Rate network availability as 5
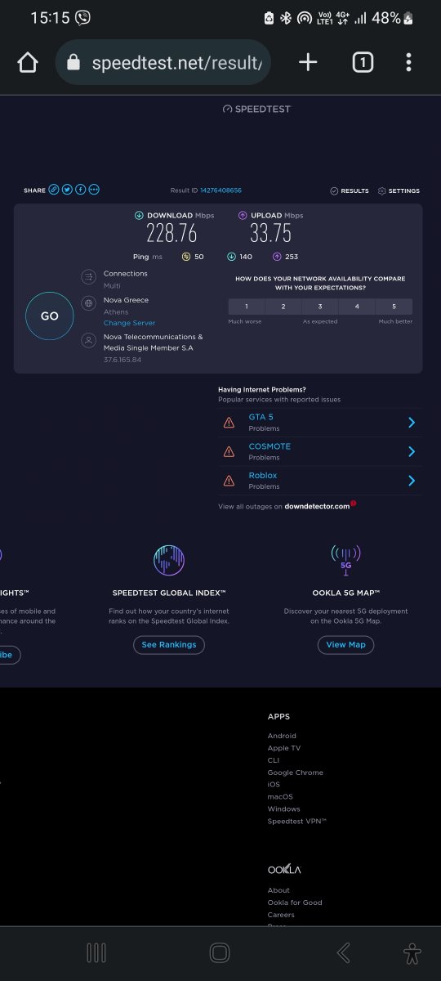 (x=394, y=307)
